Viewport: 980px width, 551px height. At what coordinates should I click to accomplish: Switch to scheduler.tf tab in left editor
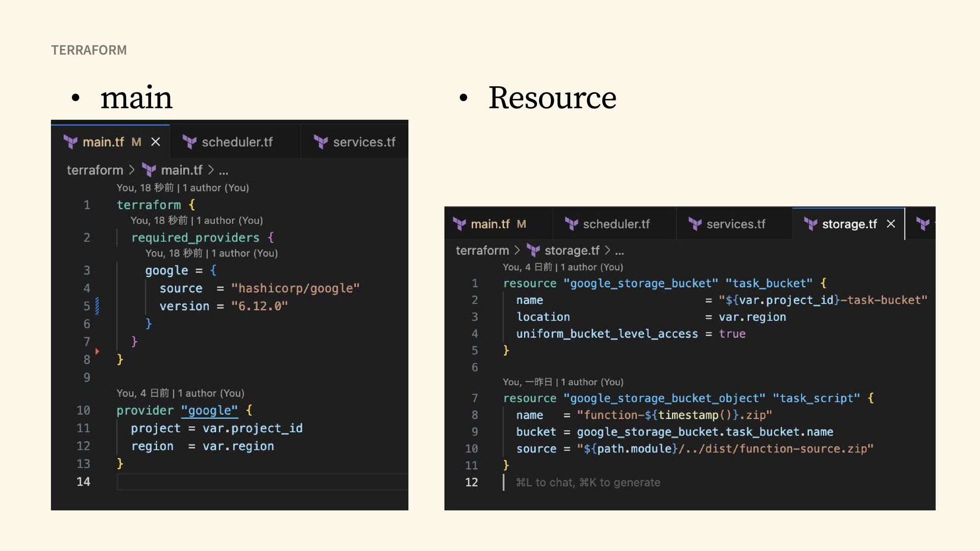pos(235,142)
